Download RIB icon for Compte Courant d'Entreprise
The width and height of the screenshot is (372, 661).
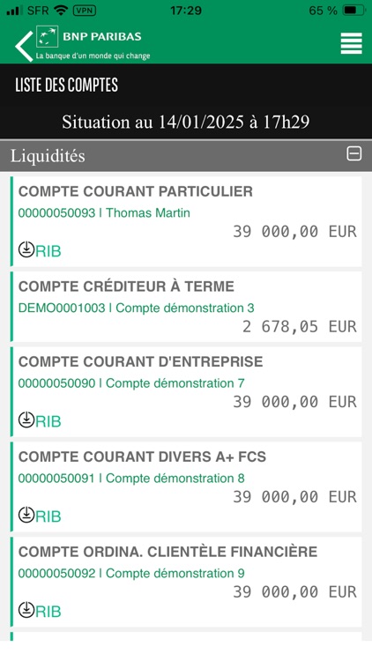pyautogui.click(x=26, y=420)
